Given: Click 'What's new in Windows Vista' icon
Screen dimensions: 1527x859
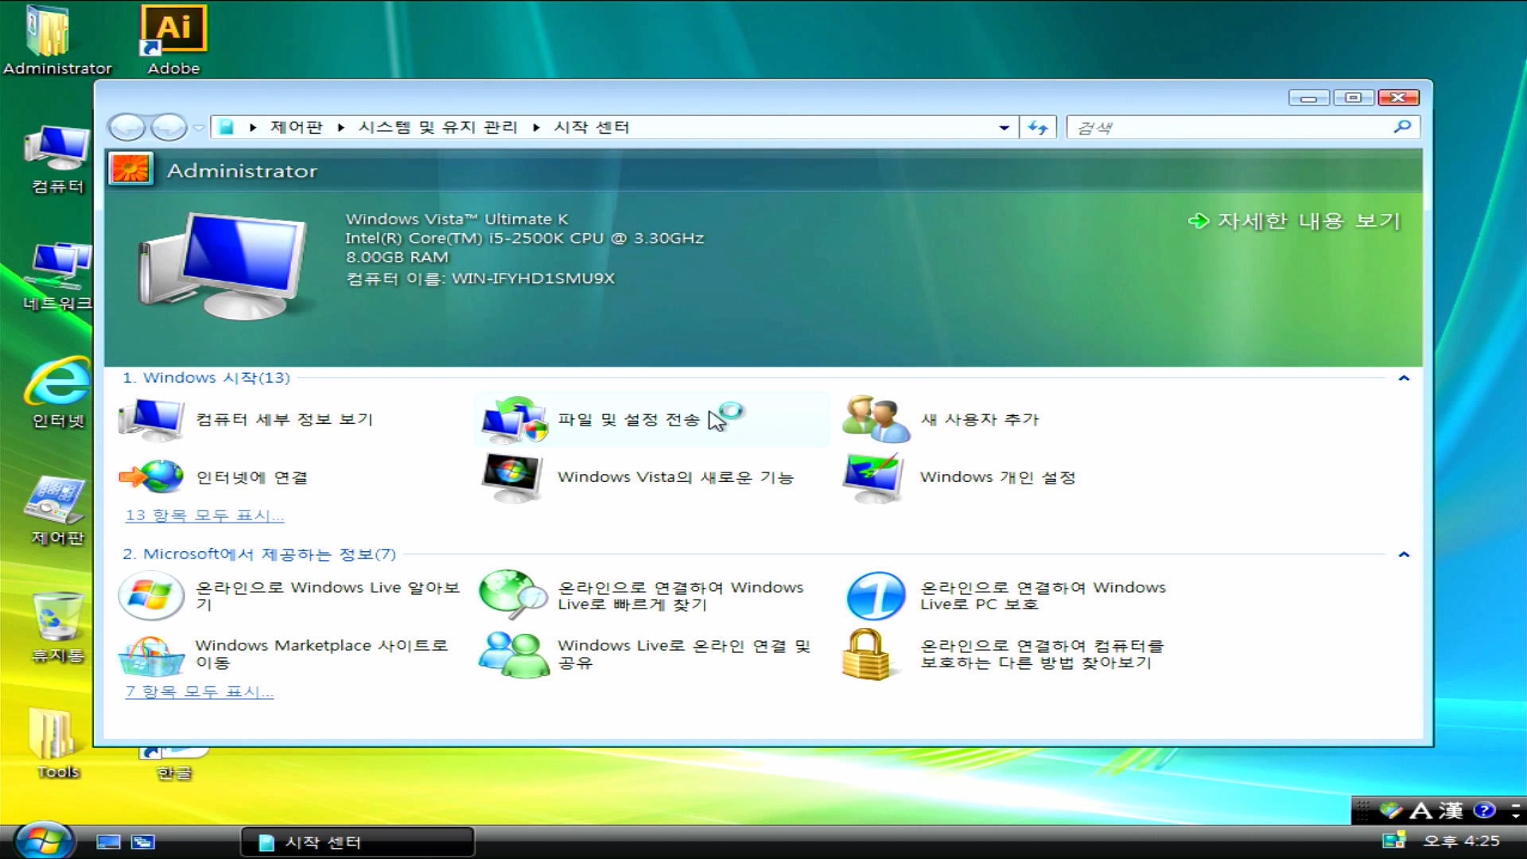Looking at the screenshot, I should [513, 477].
